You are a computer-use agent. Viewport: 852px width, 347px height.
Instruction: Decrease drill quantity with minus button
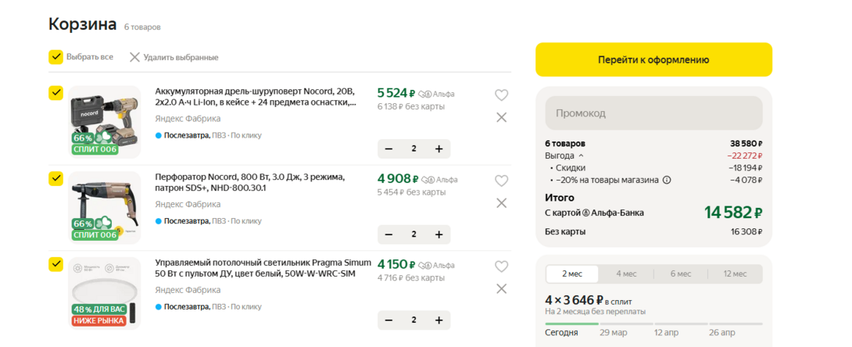389,148
